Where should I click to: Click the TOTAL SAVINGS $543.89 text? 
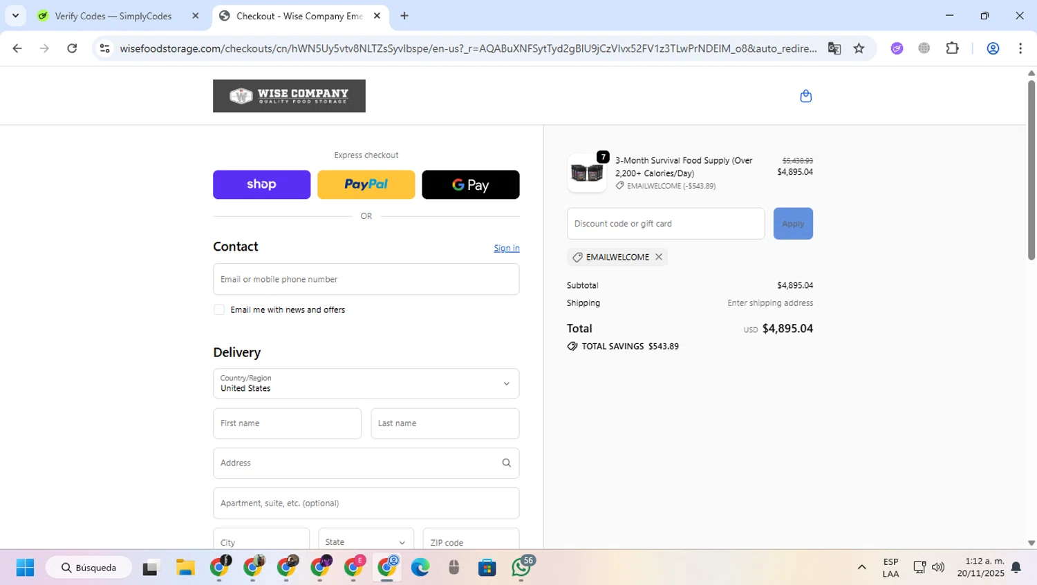point(630,346)
